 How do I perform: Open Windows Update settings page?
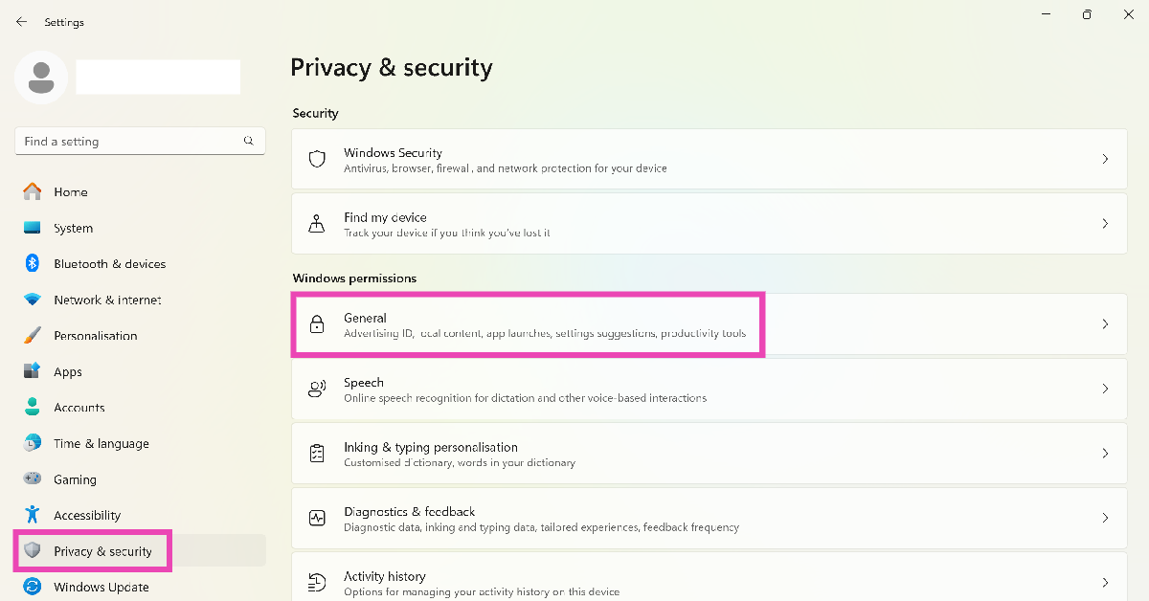pyautogui.click(x=101, y=587)
